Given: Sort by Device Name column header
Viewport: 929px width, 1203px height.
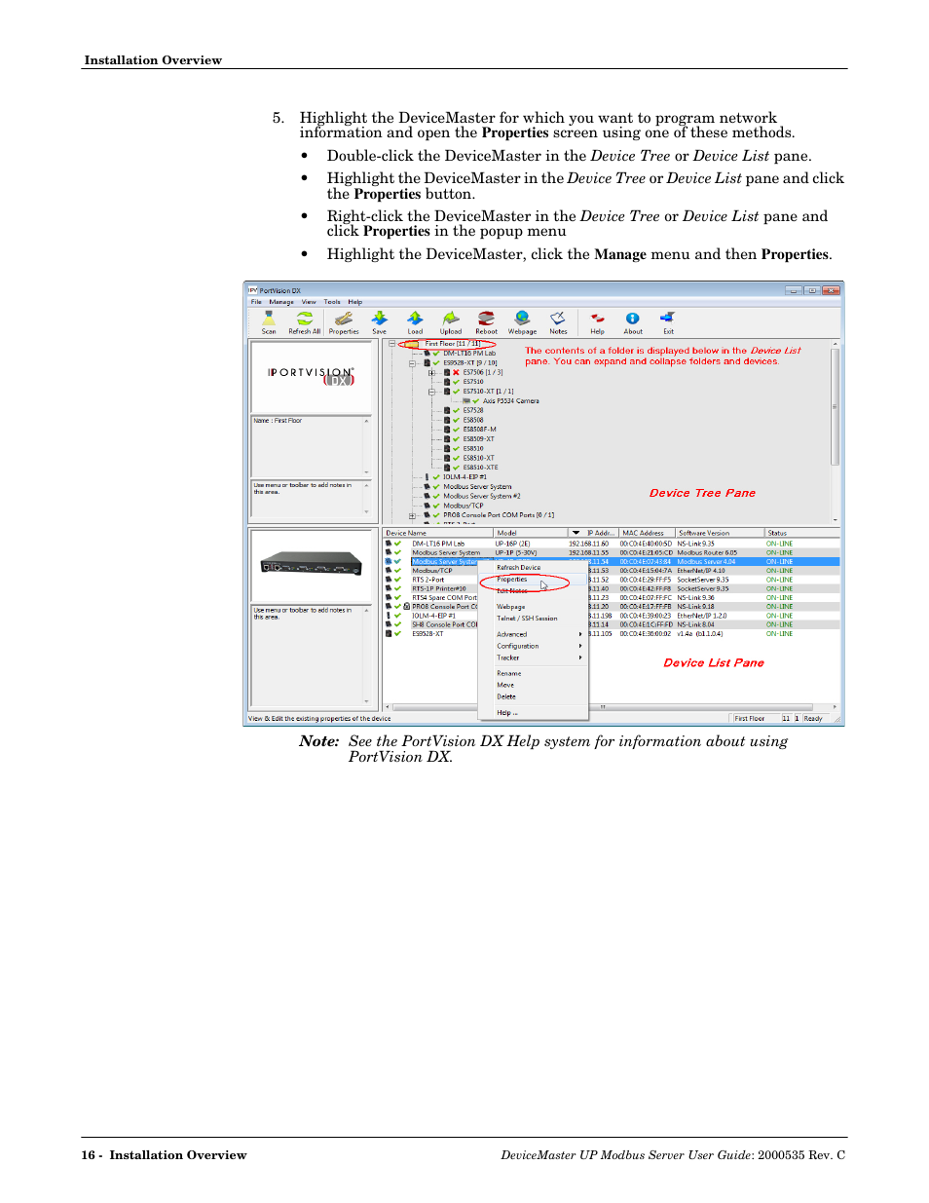Looking at the screenshot, I should pyautogui.click(x=438, y=533).
